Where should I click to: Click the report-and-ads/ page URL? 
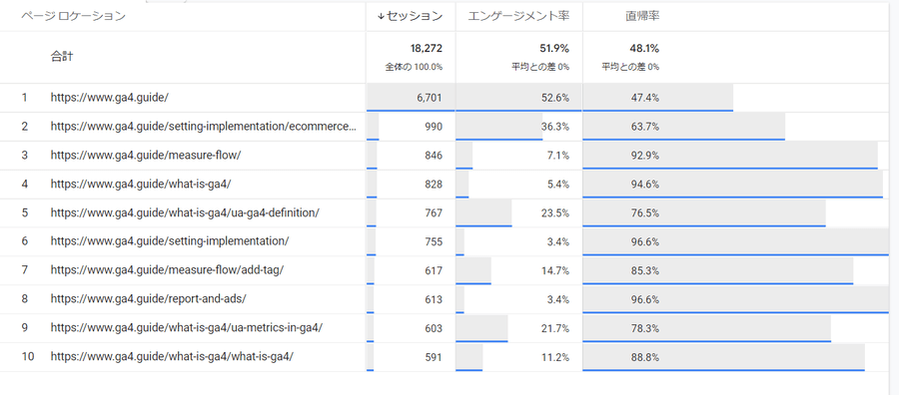[x=149, y=299]
